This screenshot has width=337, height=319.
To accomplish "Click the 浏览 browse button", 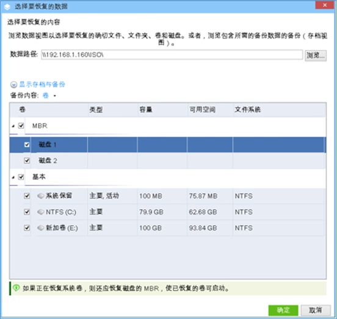I will [x=316, y=56].
